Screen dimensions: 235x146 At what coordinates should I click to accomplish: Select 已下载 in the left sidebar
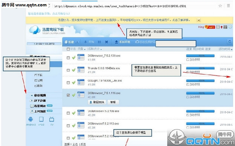(x=38, y=75)
